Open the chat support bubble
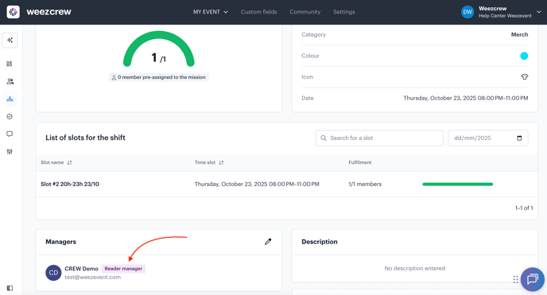 (x=533, y=279)
